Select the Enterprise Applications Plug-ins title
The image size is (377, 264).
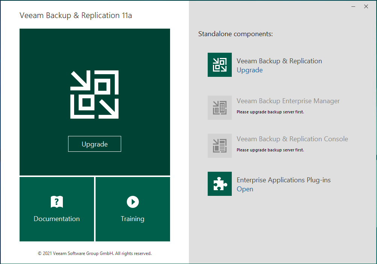click(x=283, y=180)
